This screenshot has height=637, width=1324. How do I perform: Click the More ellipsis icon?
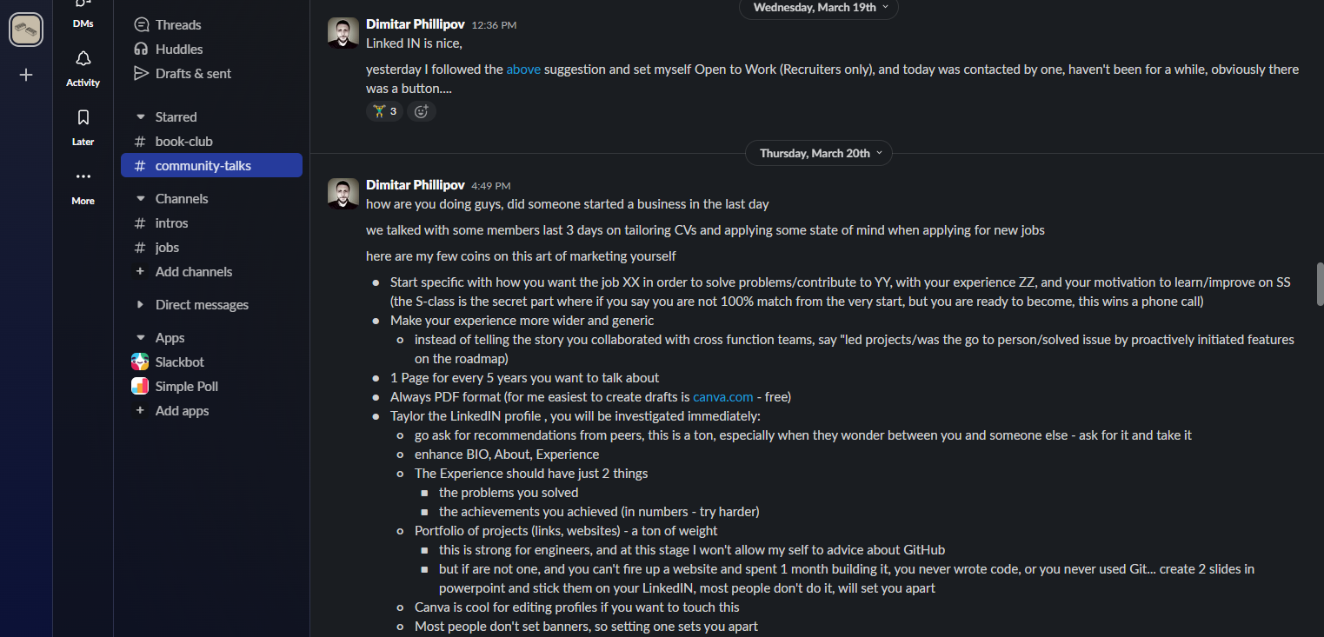(83, 177)
